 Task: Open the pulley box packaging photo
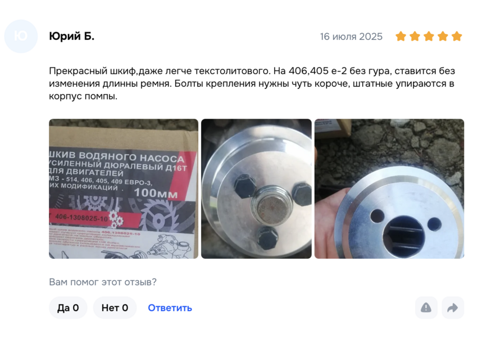(124, 189)
